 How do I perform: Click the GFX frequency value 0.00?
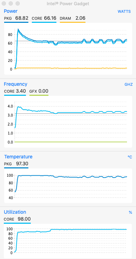[x=44, y=91]
